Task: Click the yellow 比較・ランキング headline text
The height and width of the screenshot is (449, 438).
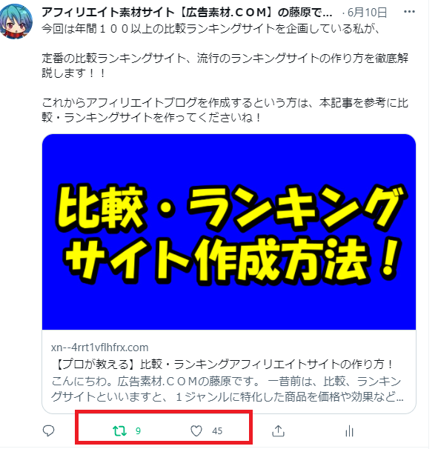Action: (x=230, y=208)
